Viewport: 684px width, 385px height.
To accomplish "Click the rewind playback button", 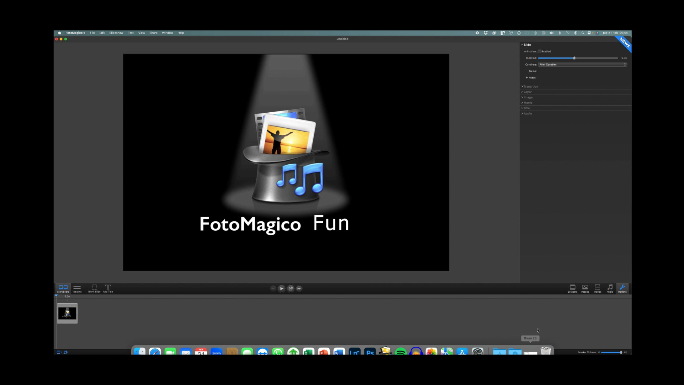I will click(x=273, y=288).
